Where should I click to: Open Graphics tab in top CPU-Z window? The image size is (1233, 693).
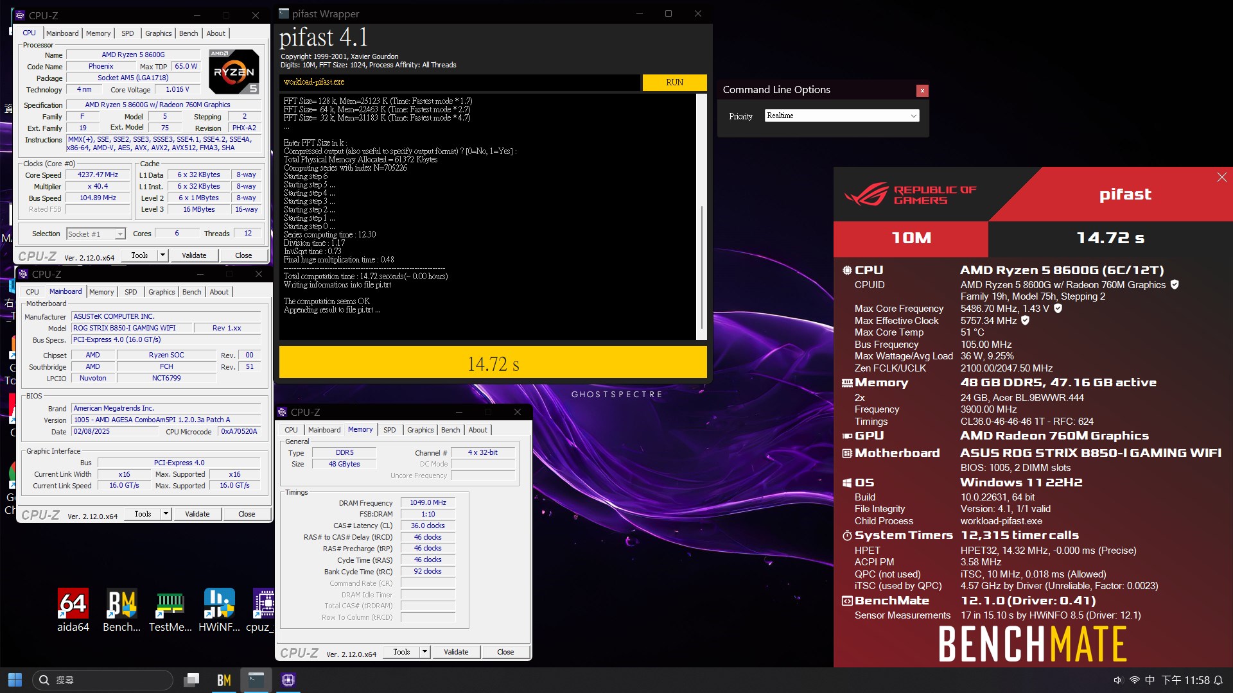point(158,33)
